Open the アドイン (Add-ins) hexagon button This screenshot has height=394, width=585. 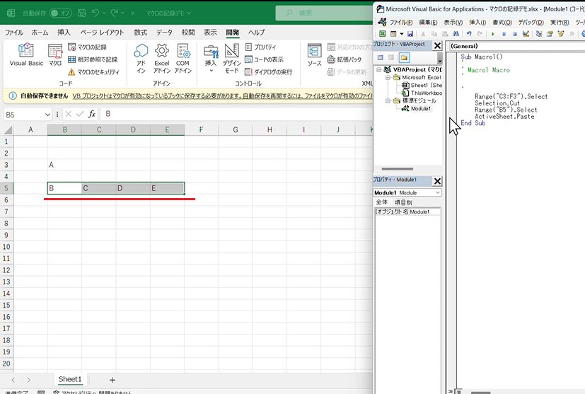coord(141,58)
